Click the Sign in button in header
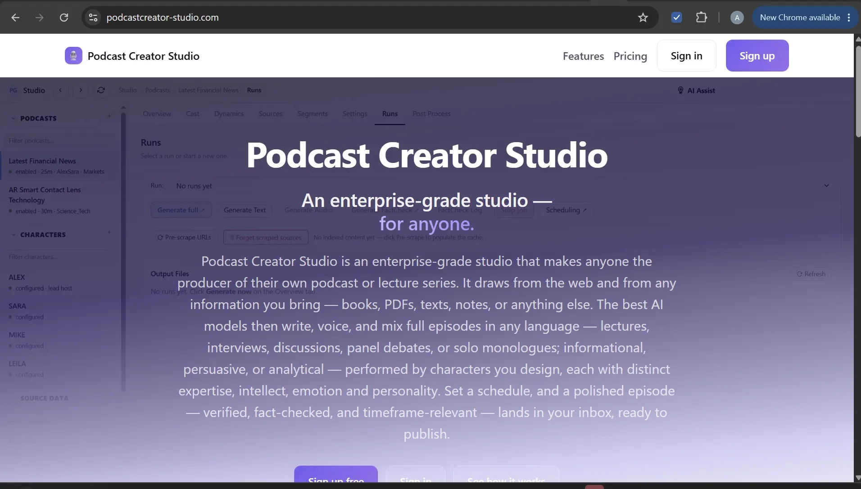The width and height of the screenshot is (861, 489). pyautogui.click(x=686, y=56)
